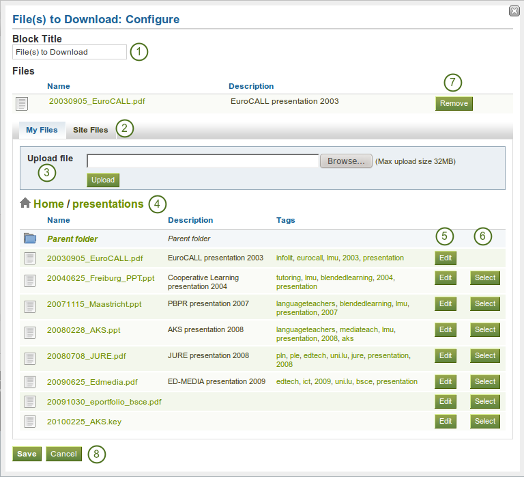524x477 pixels.
Task: Open the My Files tab
Action: [x=42, y=130]
